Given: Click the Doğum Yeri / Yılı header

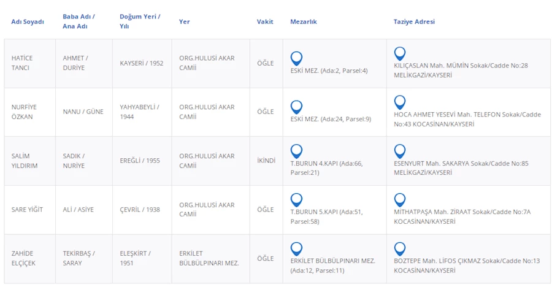Looking at the screenshot, I should click(x=140, y=21).
